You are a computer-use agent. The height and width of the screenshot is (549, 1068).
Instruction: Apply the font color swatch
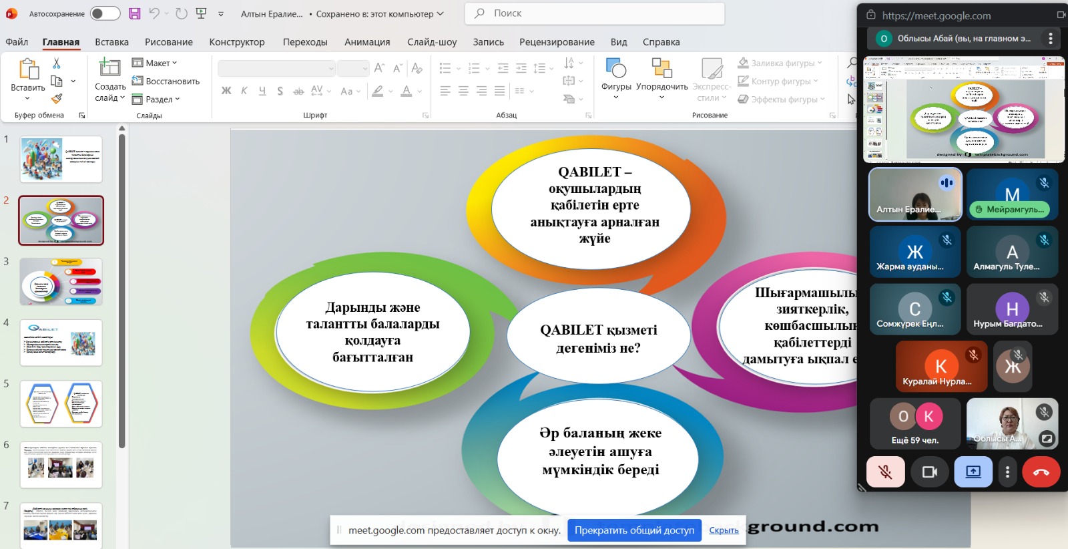(407, 91)
